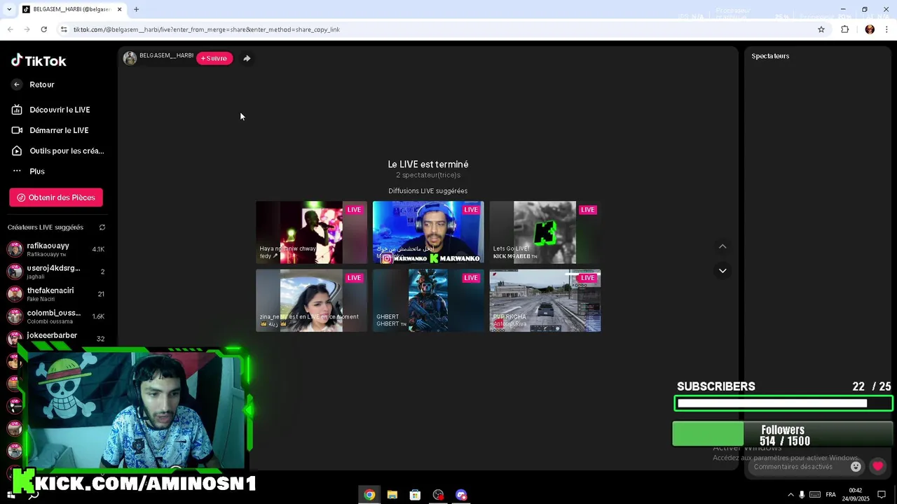The image size is (897, 504).
Task: Open OBS Studio taskbar icon
Action: [439, 495]
